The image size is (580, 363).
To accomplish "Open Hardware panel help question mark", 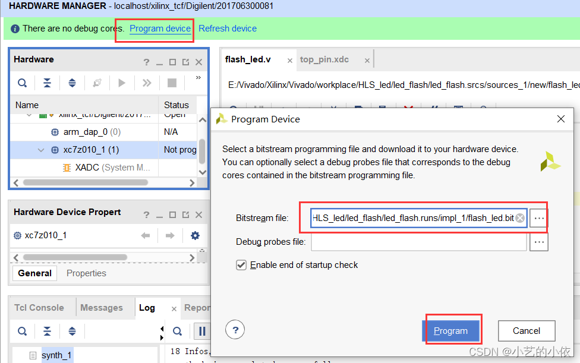I will [146, 62].
